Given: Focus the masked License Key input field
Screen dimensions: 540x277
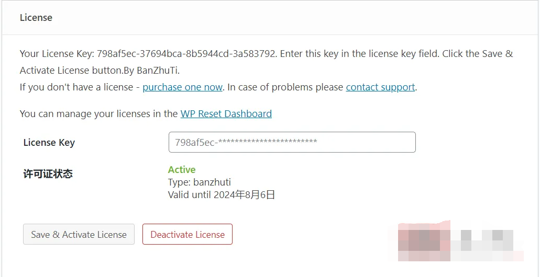Looking at the screenshot, I should (292, 142).
